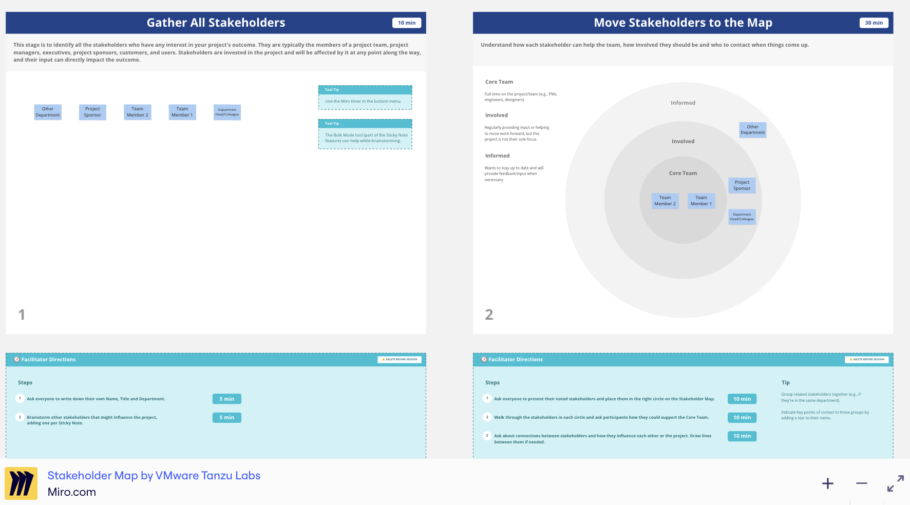
Task: Select the Team Member 1 sticky note in frame 1
Action: (x=182, y=111)
